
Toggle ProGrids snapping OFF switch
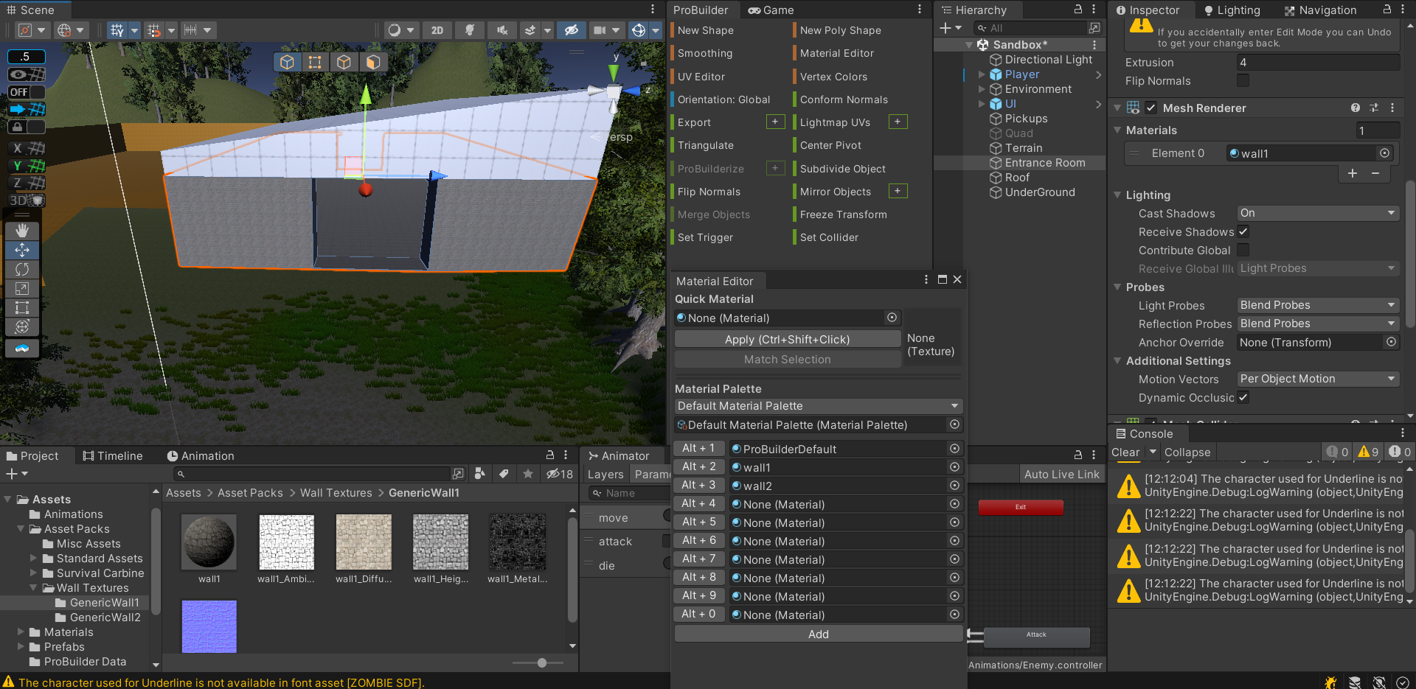pyautogui.click(x=27, y=92)
